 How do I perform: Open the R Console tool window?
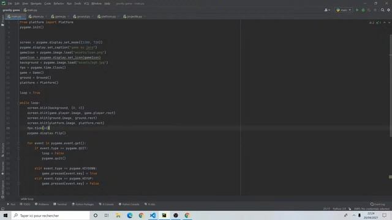pos(106,204)
